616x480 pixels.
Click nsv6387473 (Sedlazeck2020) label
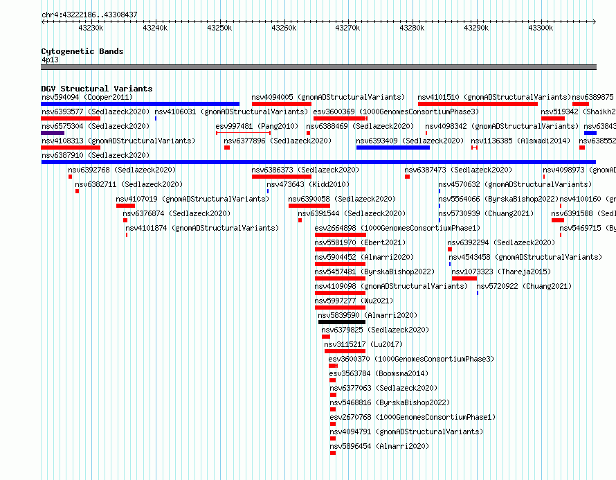pyautogui.click(x=458, y=170)
